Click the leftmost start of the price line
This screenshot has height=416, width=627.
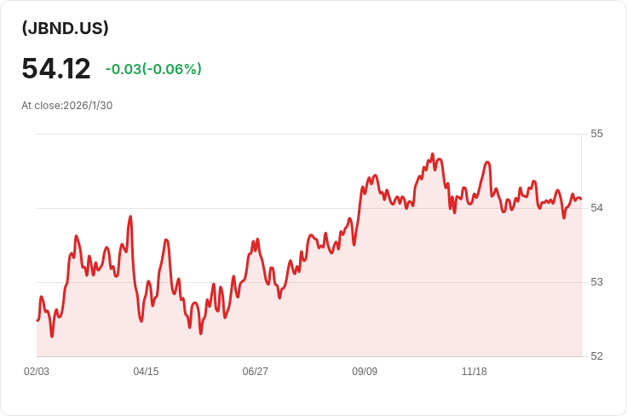[37, 320]
